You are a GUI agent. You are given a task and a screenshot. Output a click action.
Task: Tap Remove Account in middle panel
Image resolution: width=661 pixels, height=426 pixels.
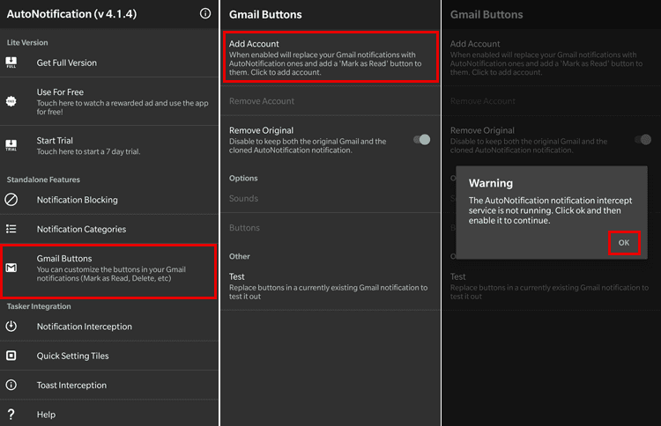tap(330, 101)
